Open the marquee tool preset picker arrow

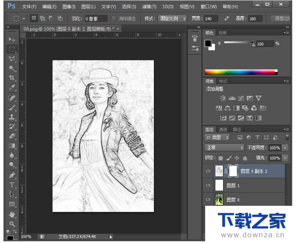coord(24,18)
